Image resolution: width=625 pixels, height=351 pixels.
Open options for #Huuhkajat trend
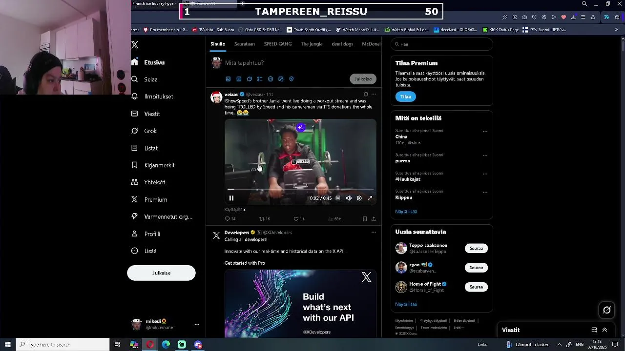click(x=485, y=174)
